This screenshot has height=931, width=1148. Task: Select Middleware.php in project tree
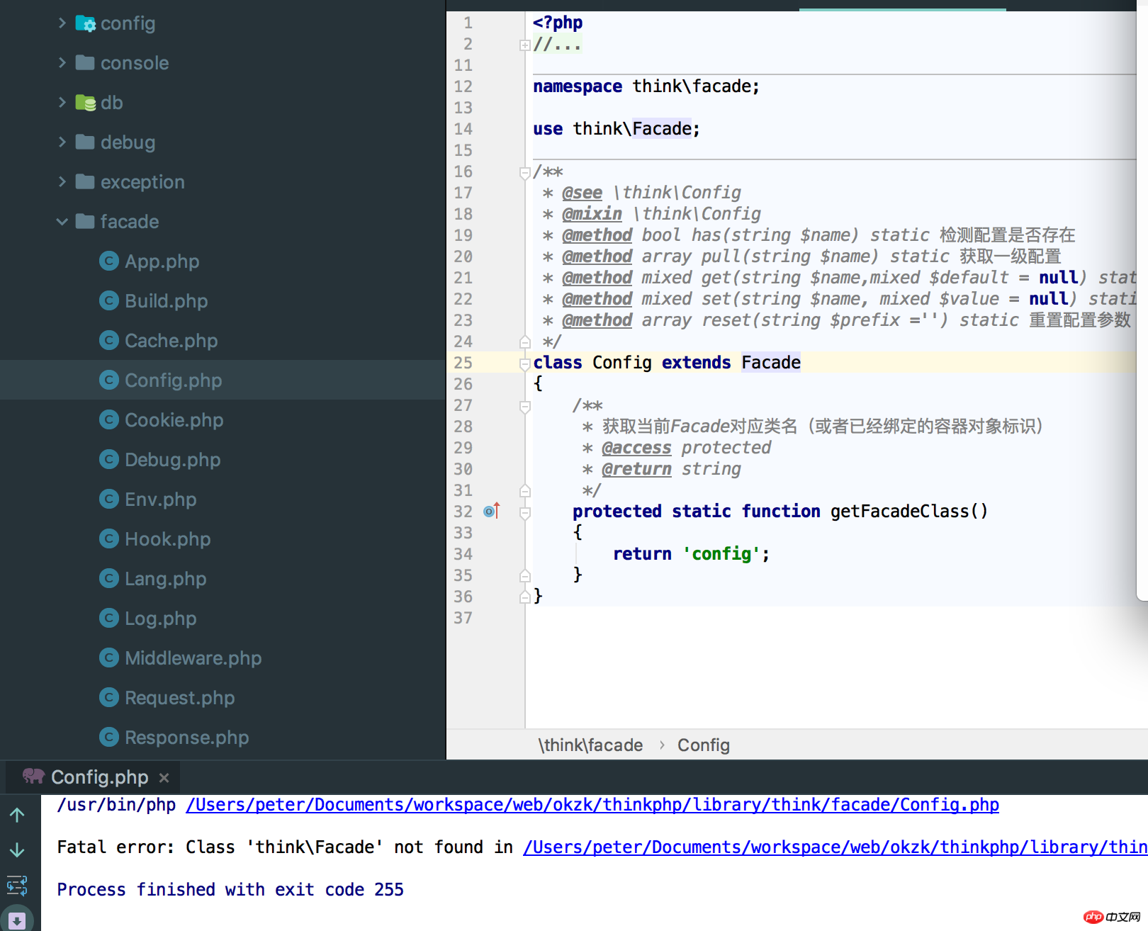click(x=193, y=658)
